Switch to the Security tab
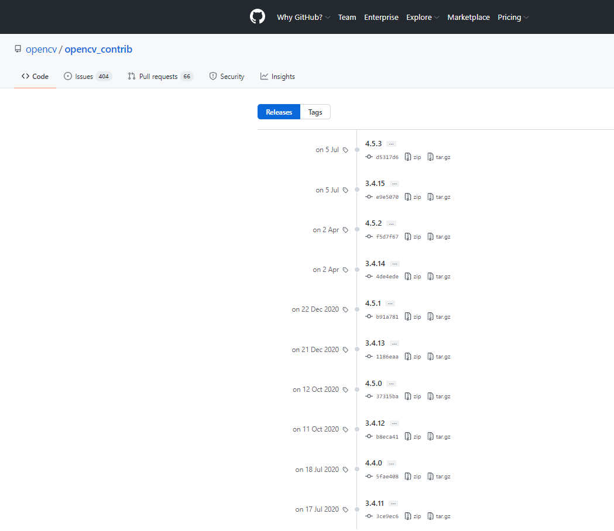 [227, 76]
